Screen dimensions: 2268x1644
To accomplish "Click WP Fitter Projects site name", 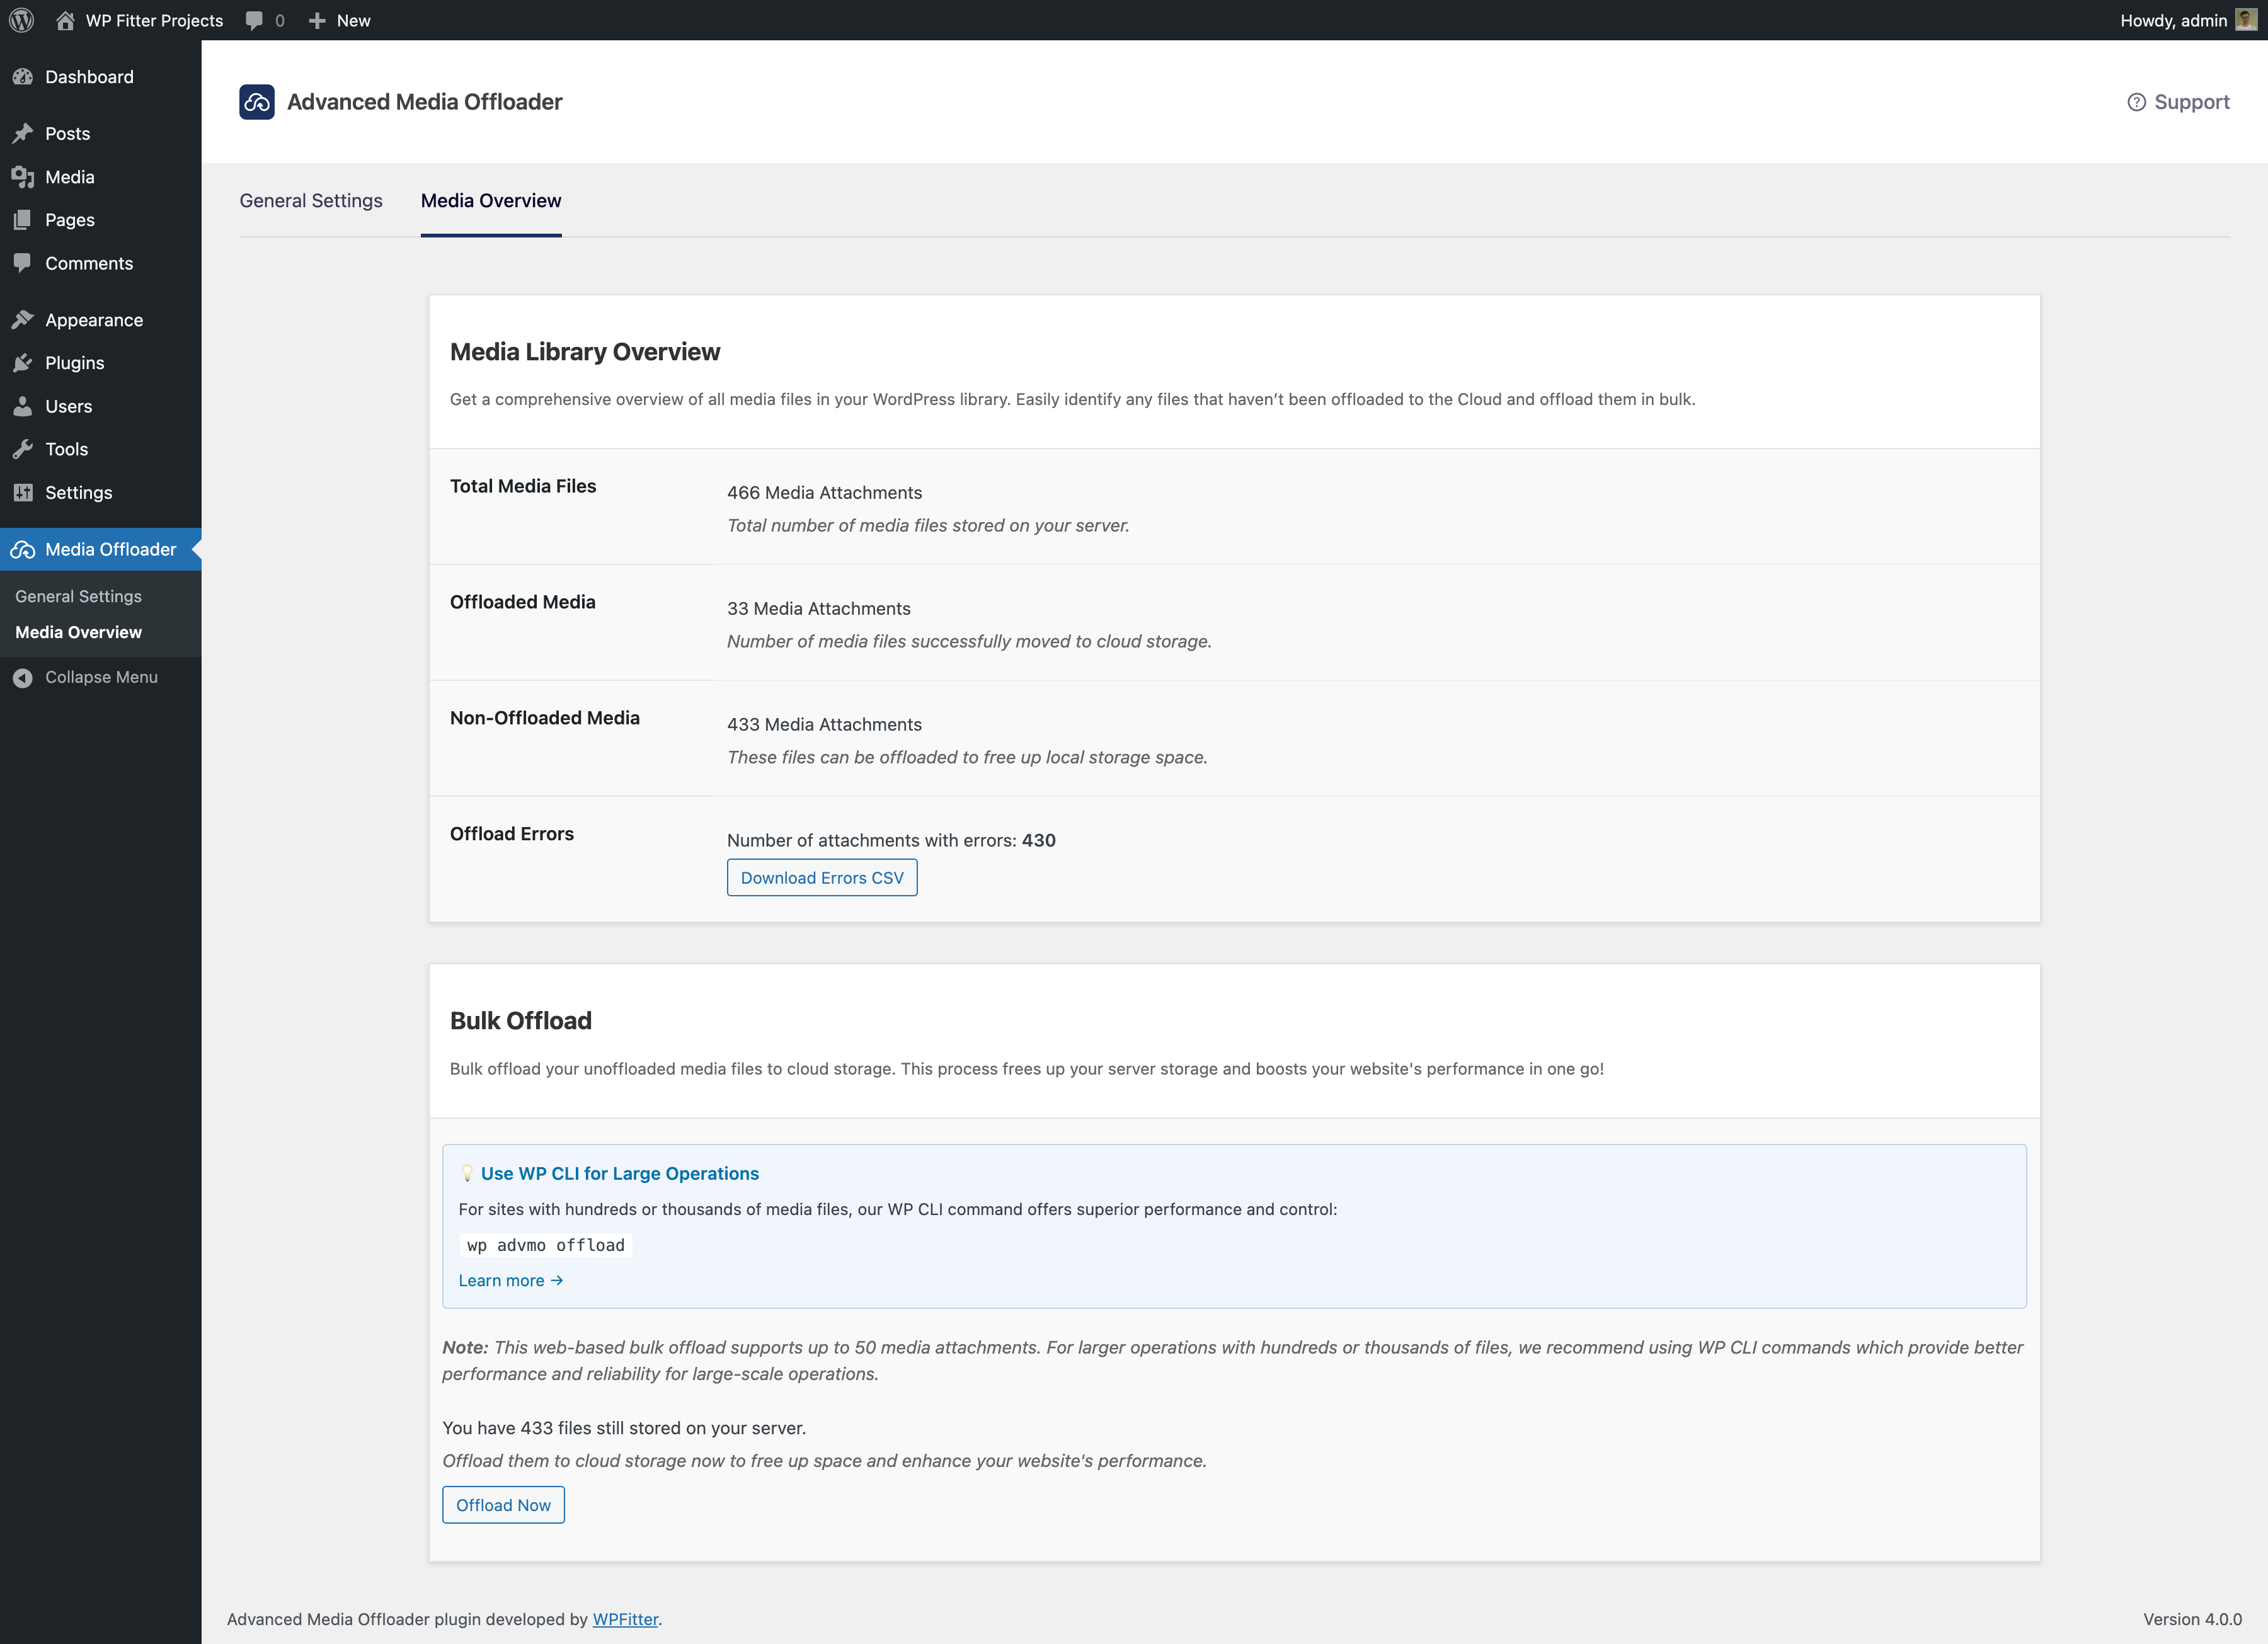I will click(x=154, y=20).
